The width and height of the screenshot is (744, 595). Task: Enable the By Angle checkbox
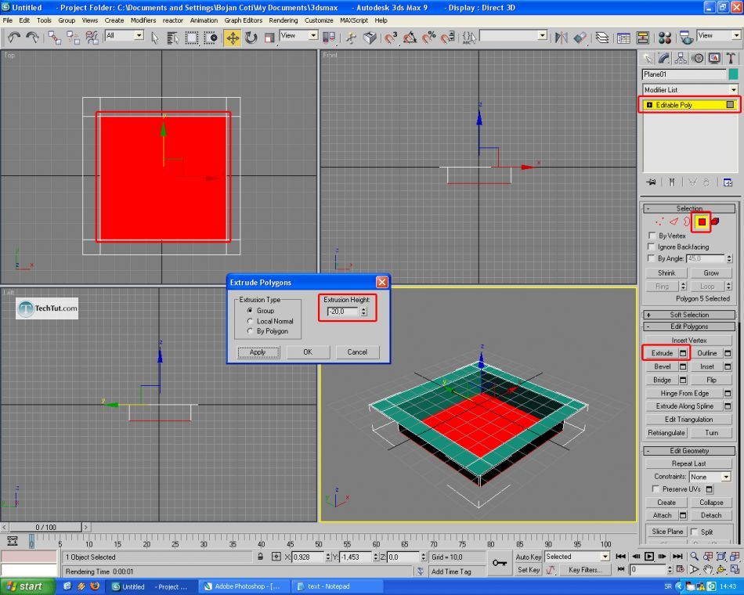(652, 258)
